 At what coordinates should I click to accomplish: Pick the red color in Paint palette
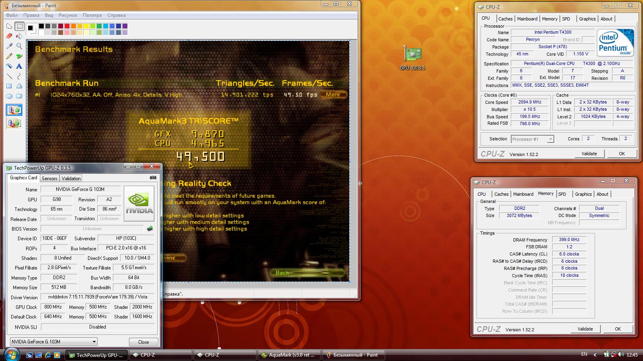click(x=67, y=26)
